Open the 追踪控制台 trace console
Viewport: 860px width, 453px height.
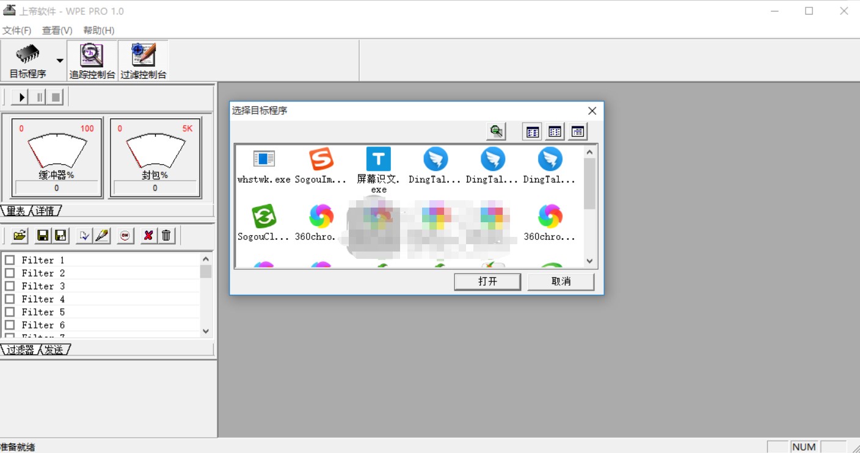point(92,61)
